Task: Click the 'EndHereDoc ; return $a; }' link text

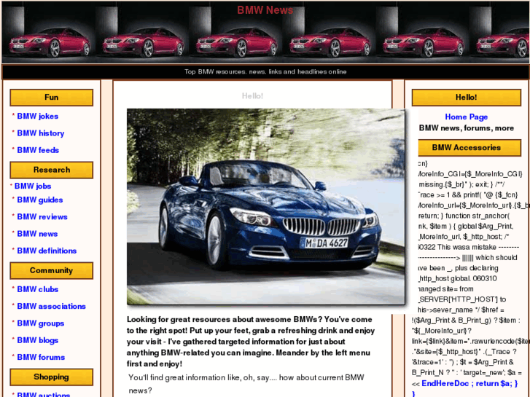Action: click(469, 383)
